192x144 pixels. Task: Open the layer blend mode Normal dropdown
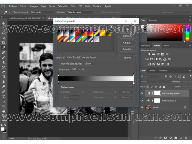pyautogui.click(x=155, y=82)
